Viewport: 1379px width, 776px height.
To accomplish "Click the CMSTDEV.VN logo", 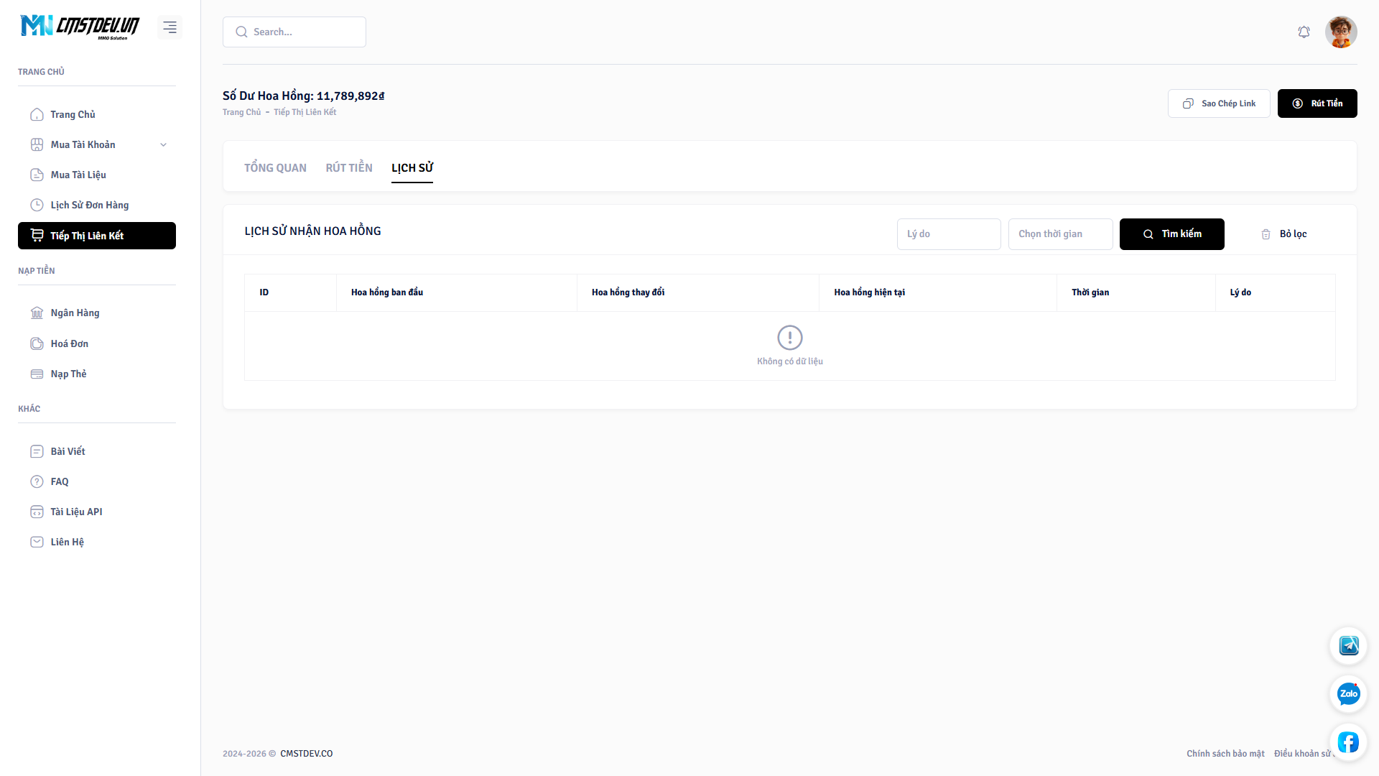I will pyautogui.click(x=80, y=27).
